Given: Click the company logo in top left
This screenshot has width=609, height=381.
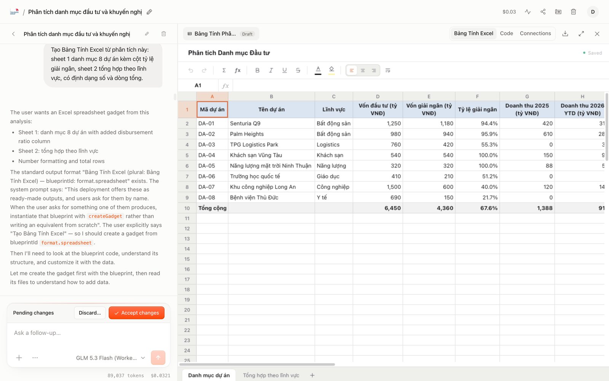Looking at the screenshot, I should [14, 12].
